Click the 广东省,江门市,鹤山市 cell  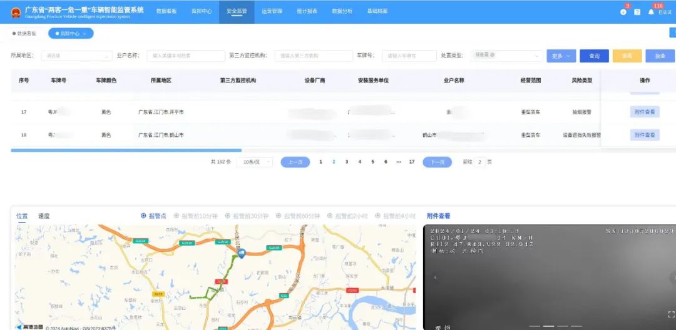click(x=161, y=135)
